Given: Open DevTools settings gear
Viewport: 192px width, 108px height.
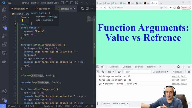Looking at the screenshot, I should pyautogui.click(x=178, y=67).
